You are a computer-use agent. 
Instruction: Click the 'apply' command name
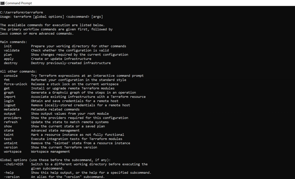tap(8, 59)
